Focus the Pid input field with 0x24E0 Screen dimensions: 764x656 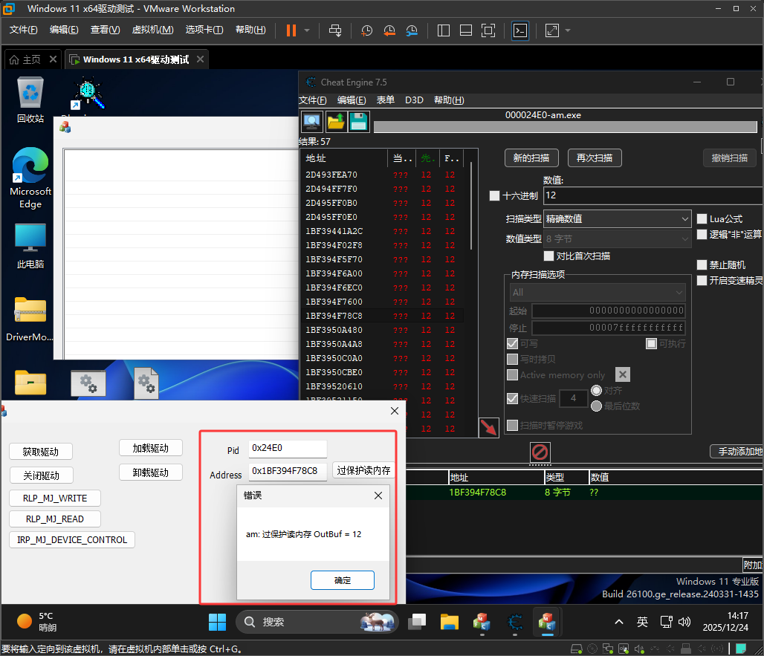(x=288, y=449)
